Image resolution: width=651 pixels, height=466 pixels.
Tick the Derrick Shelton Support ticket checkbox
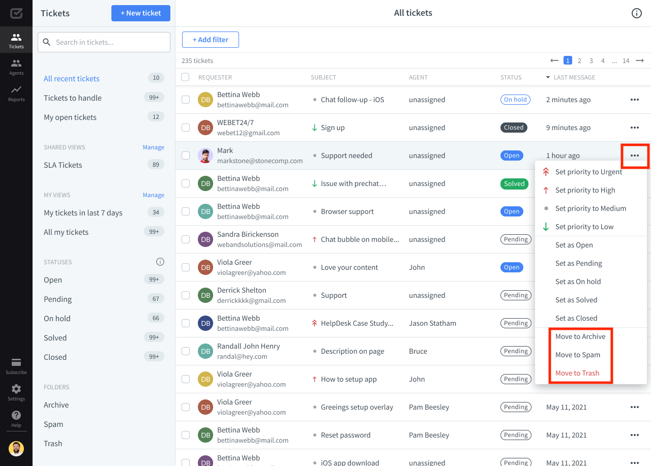(186, 295)
